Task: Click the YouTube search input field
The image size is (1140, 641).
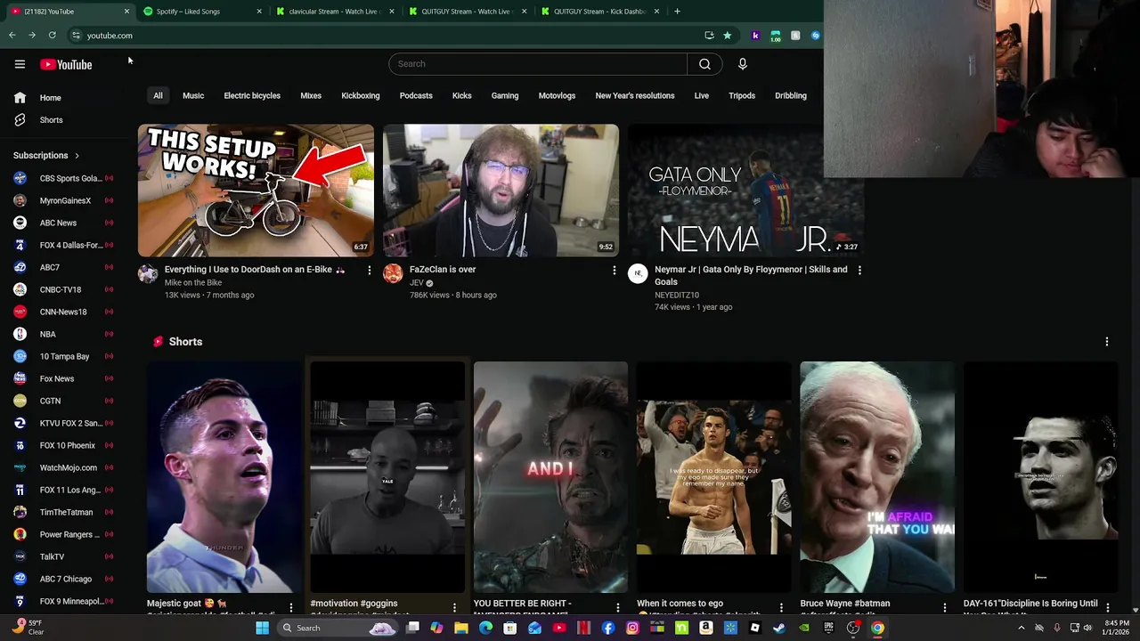Action: coord(538,64)
